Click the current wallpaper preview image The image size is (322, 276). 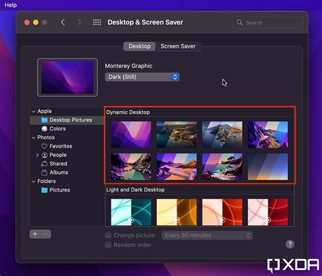click(x=67, y=77)
